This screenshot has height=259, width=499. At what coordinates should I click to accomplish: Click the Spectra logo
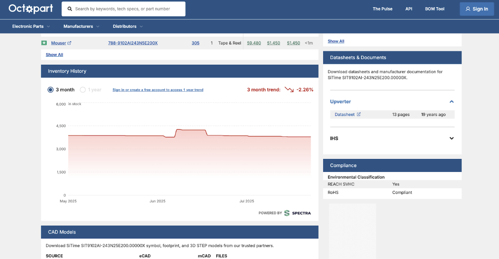point(298,213)
